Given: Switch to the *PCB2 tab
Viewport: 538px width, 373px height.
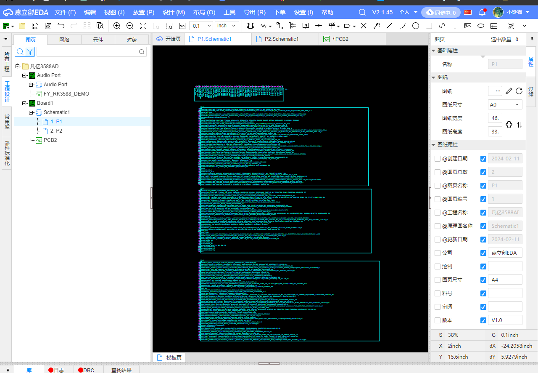Looking at the screenshot, I should pos(340,39).
